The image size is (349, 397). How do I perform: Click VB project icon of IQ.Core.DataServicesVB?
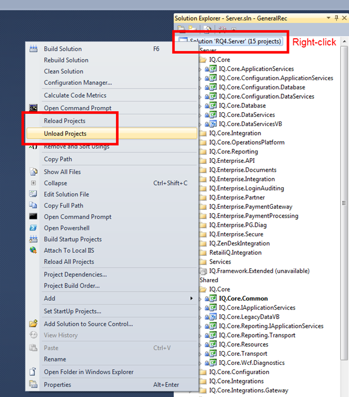coord(213,124)
